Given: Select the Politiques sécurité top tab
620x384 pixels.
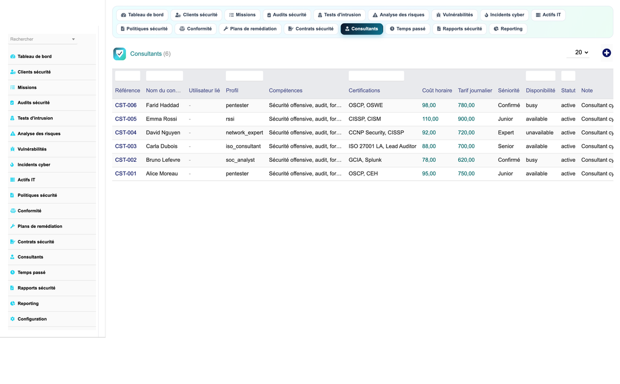Looking at the screenshot, I should [144, 29].
